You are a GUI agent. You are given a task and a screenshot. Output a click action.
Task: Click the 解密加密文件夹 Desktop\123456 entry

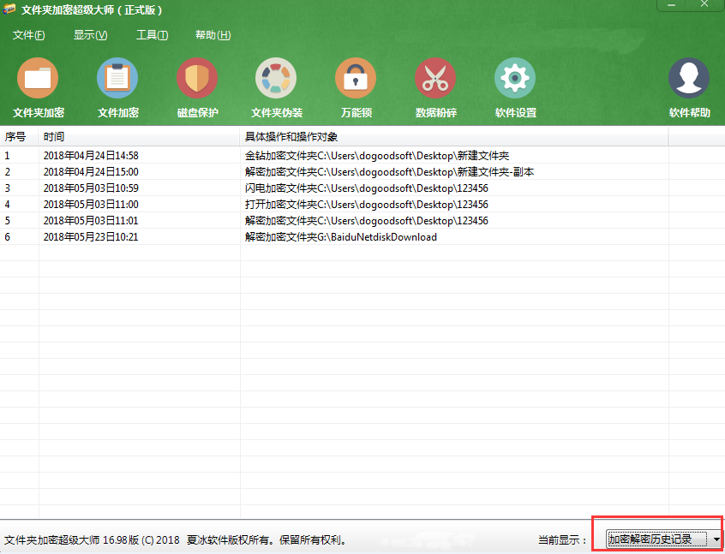367,221
